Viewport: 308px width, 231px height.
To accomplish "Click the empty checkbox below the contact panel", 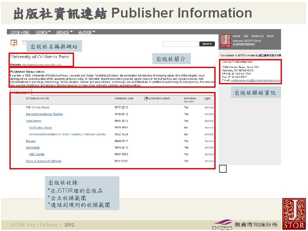I will click(223, 169).
